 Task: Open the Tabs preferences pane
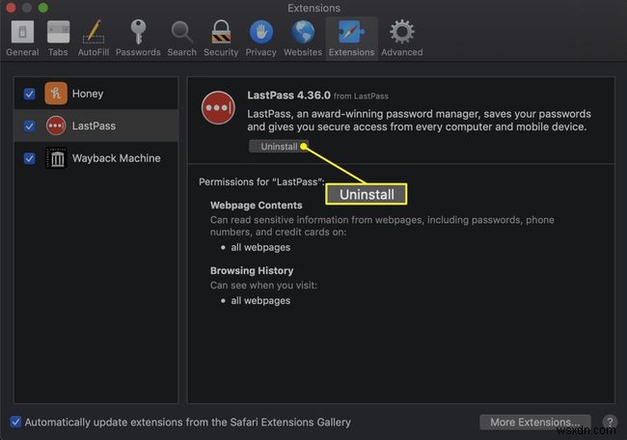(x=58, y=39)
